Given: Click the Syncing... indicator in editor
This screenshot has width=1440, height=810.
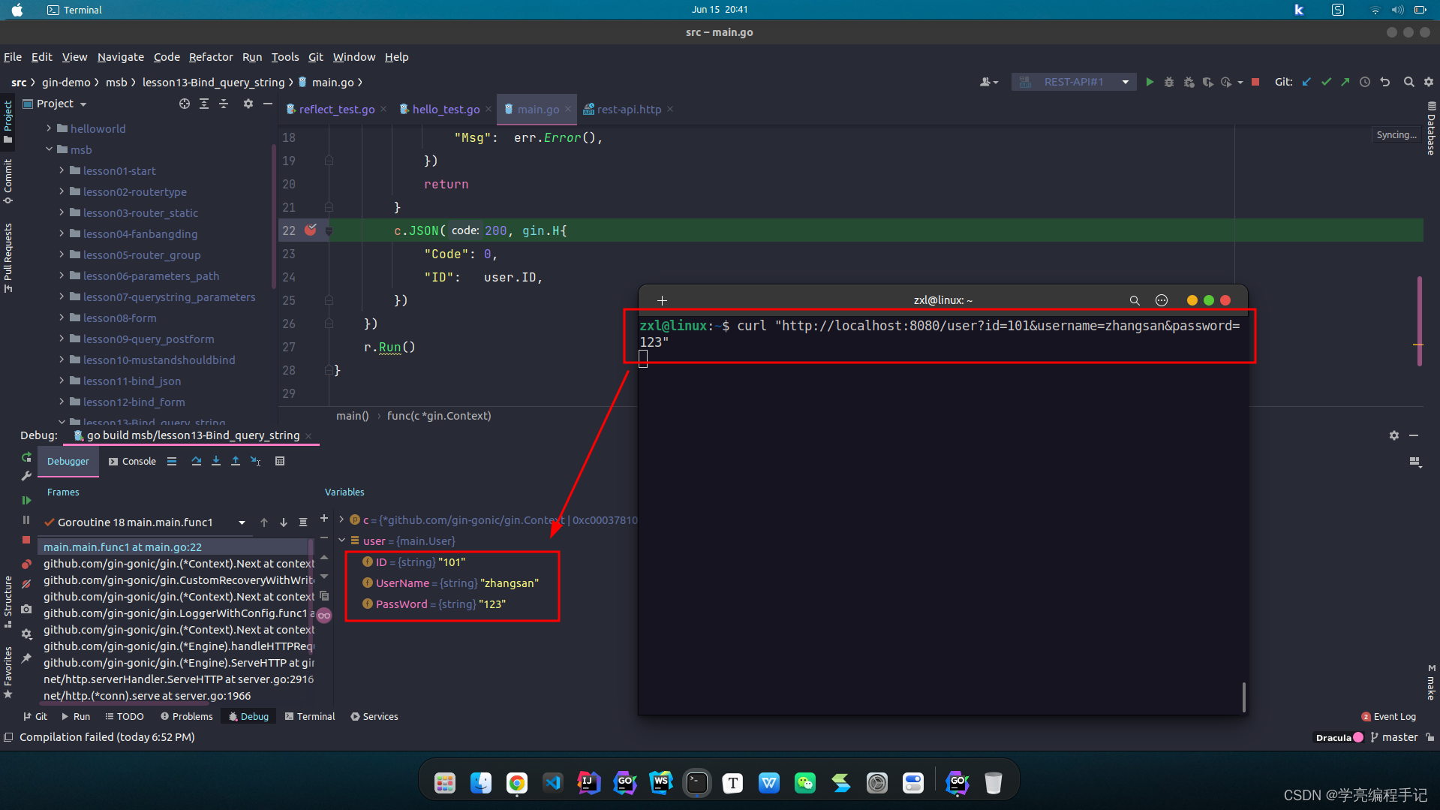Looking at the screenshot, I should point(1396,135).
